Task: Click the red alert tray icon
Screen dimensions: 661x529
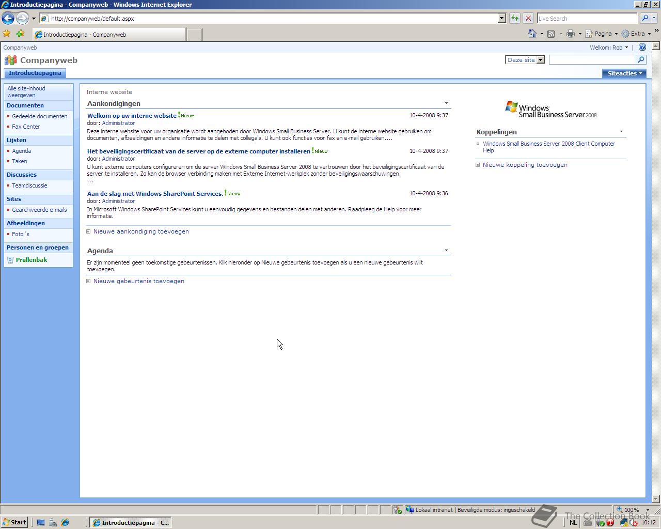Action: [x=610, y=523]
